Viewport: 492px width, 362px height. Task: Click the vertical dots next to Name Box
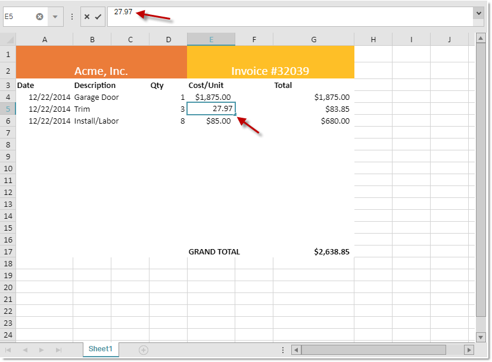[72, 17]
